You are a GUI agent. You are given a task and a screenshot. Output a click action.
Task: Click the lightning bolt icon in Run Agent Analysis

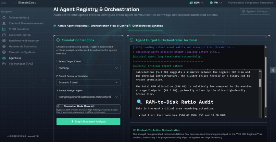[72, 121]
